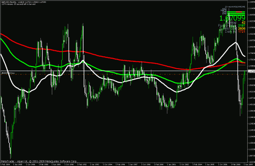Image resolution: width=255 pixels, height=166 pixels.
Task: Click the red 1721 daily value
Action: (242, 31)
